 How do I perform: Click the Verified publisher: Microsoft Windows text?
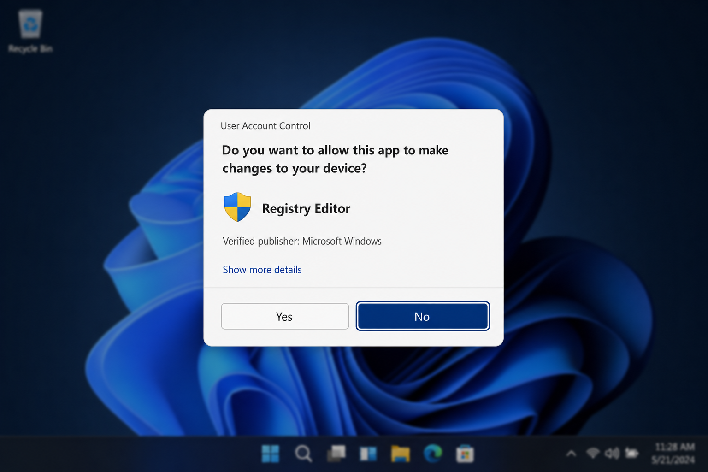pyautogui.click(x=302, y=241)
